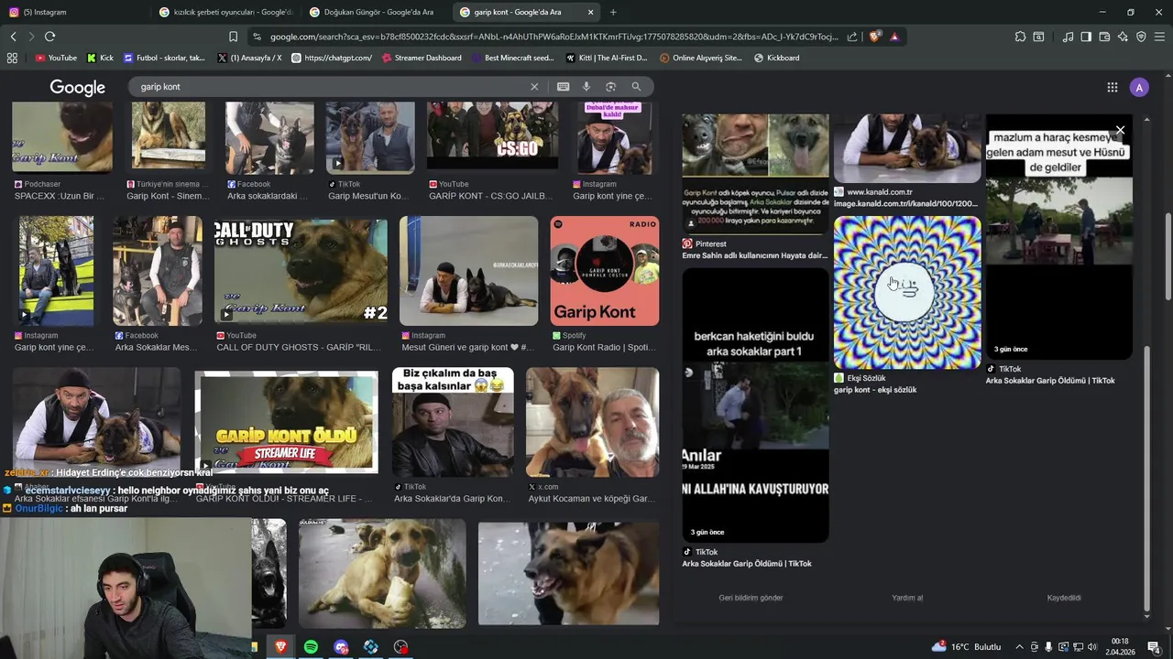This screenshot has height=659, width=1173.
Task: Open Mesut Güneri ve garip kont Instagram thumbnail
Action: point(468,271)
